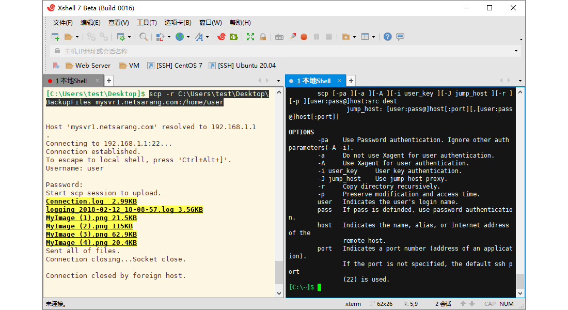
Task: Expand the new folder dropdown arrow
Action: (x=354, y=37)
